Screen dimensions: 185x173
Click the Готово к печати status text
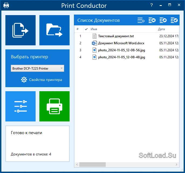point(26,133)
